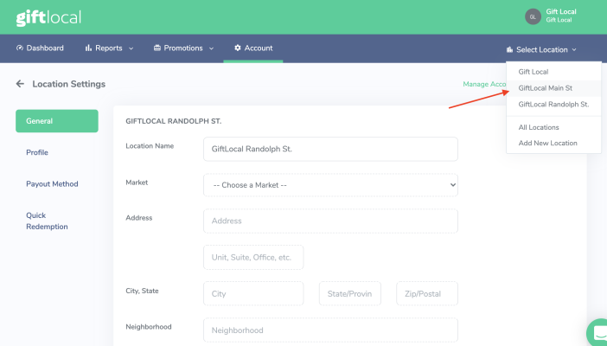Click the Account gear icon
This screenshot has height=346, width=607.
(237, 48)
